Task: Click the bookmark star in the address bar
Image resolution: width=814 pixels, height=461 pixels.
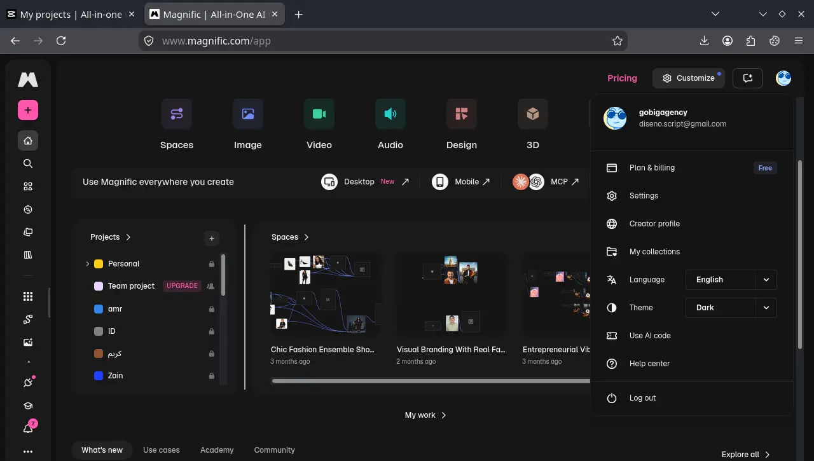Action: click(617, 41)
